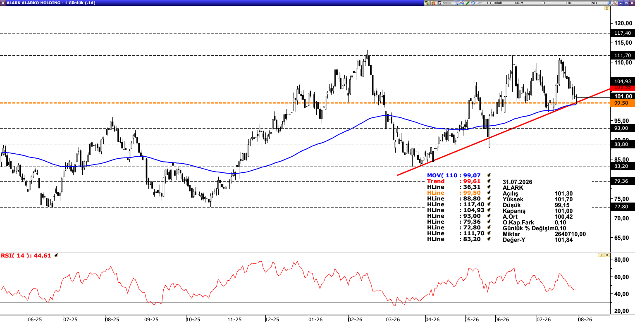
Task: Click the Yüksek value 101,70
Action: pos(563,199)
